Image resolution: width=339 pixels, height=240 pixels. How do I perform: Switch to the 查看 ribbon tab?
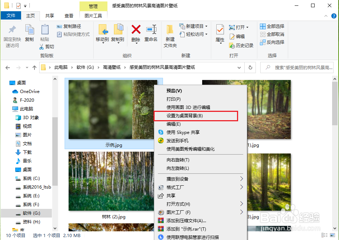(69, 16)
